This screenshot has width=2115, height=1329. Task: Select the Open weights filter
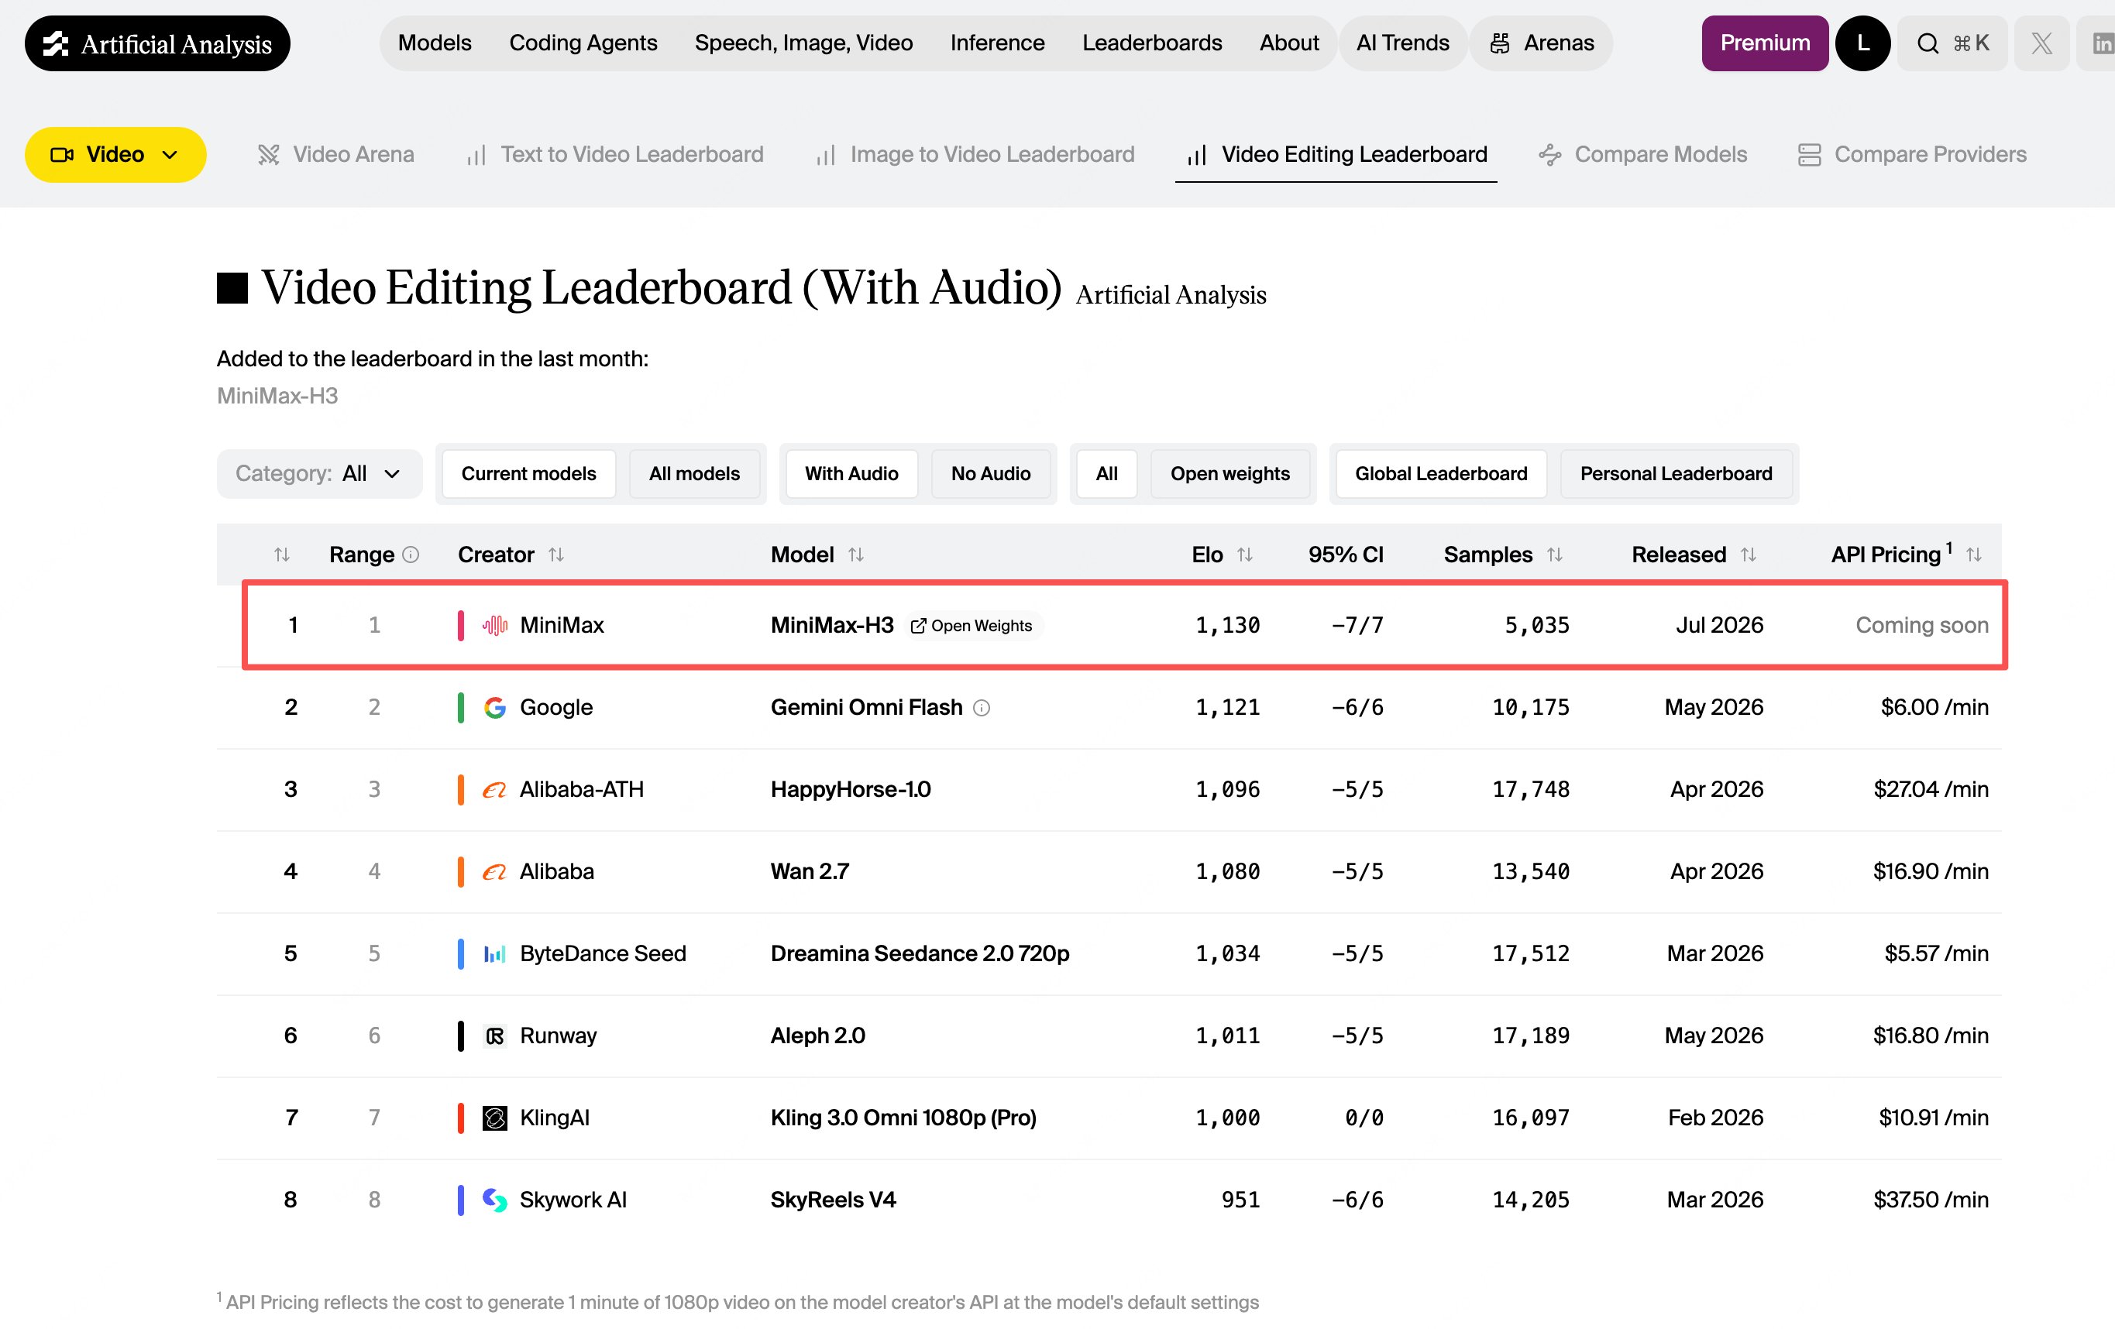click(1229, 474)
